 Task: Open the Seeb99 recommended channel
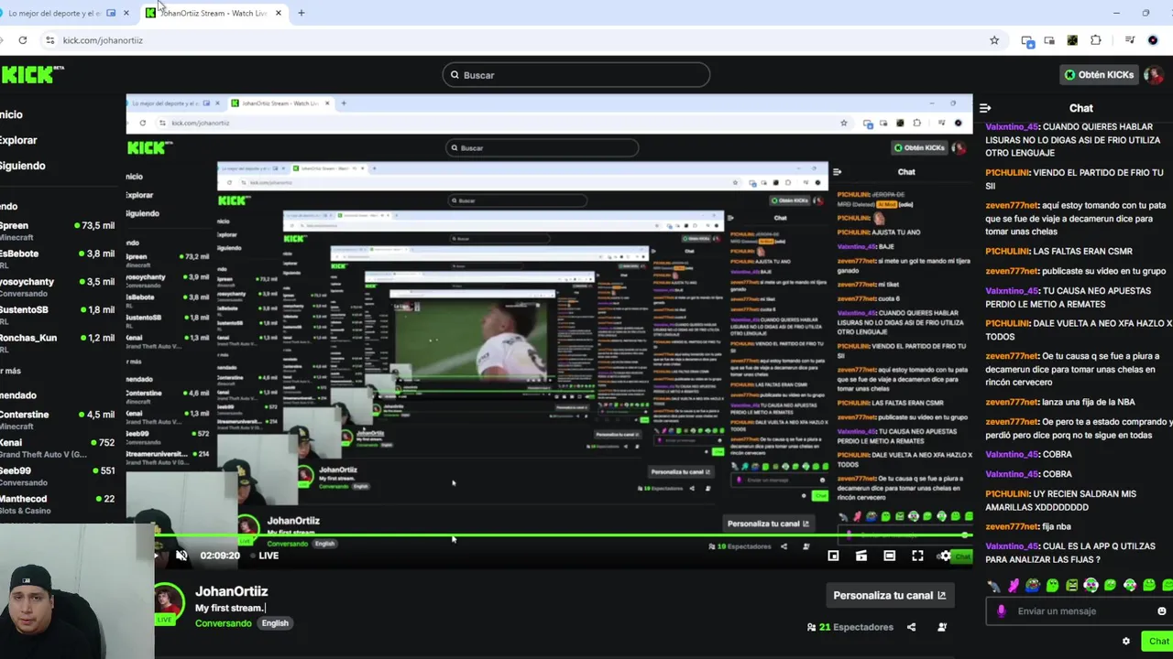coord(57,475)
